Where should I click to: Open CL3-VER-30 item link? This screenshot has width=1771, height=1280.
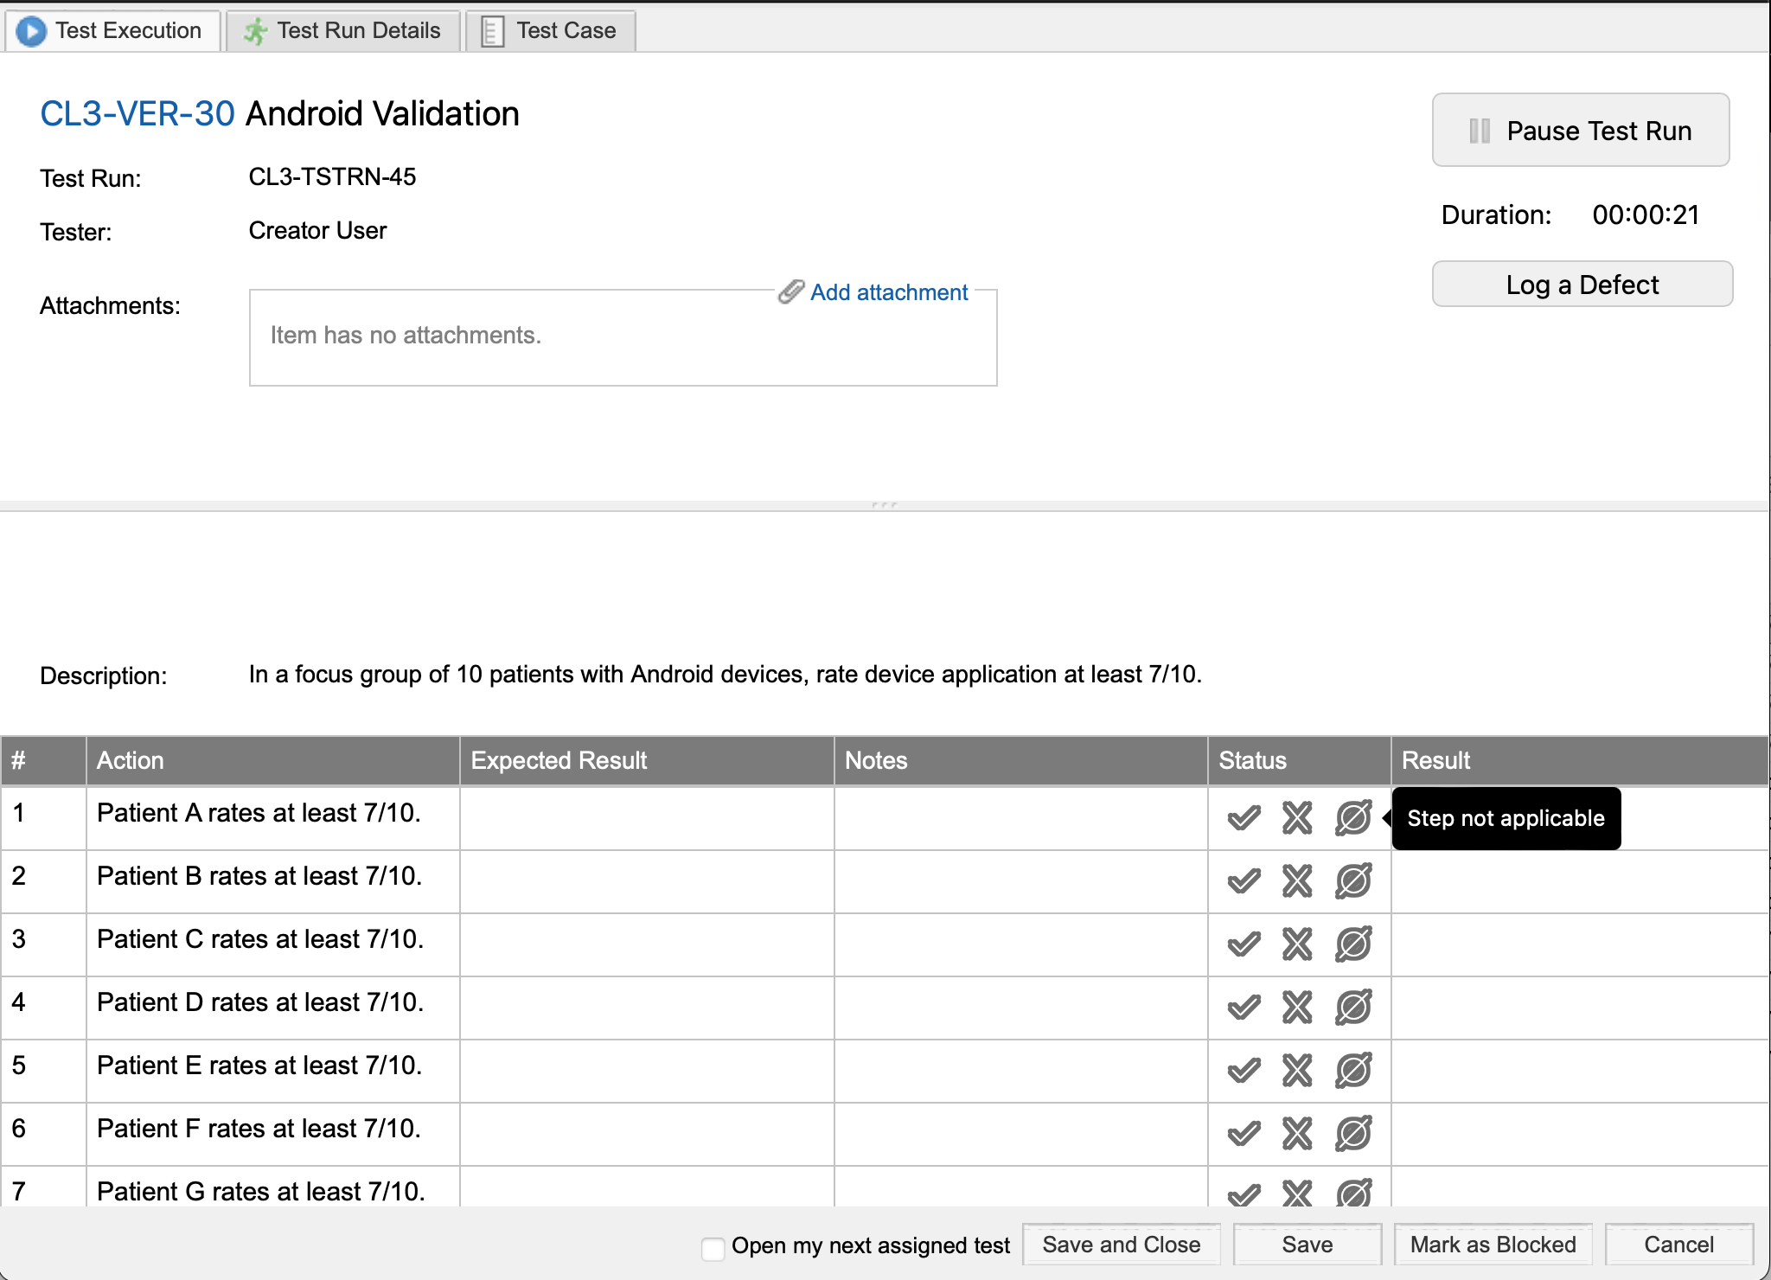coord(137,114)
